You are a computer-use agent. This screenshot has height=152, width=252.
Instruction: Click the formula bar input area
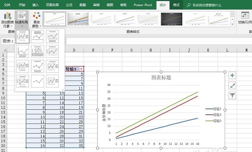coord(158,41)
